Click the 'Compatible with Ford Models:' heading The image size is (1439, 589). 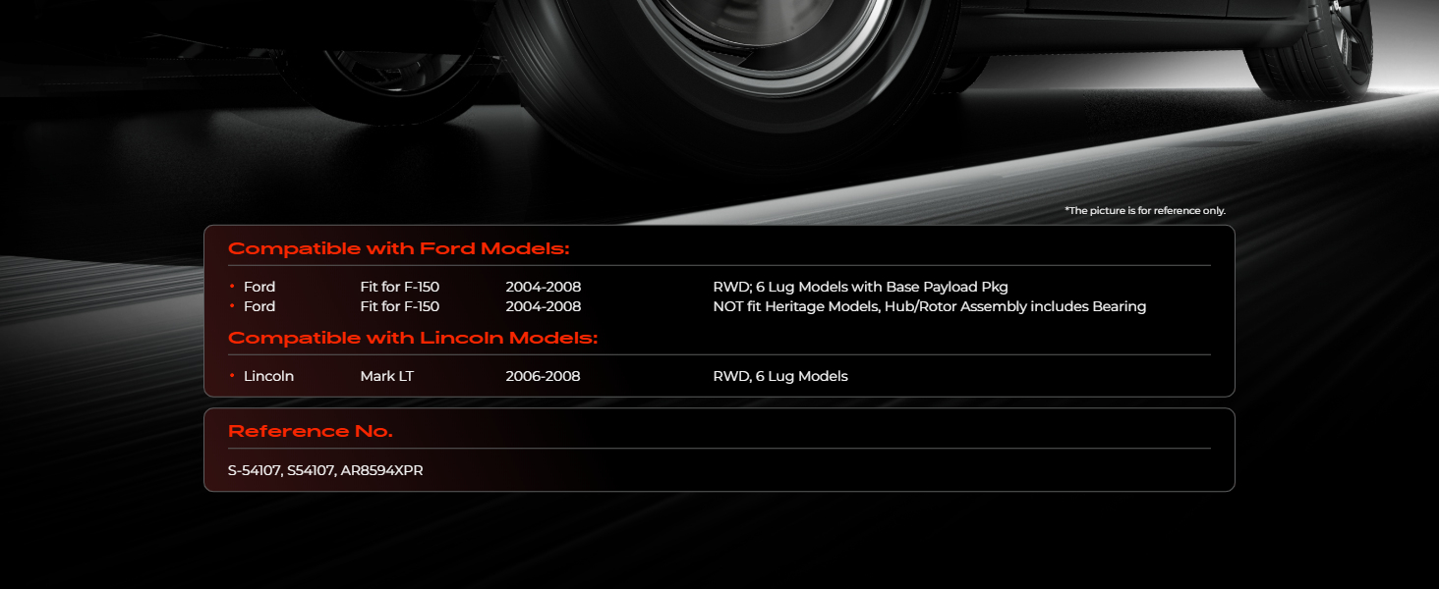click(398, 249)
